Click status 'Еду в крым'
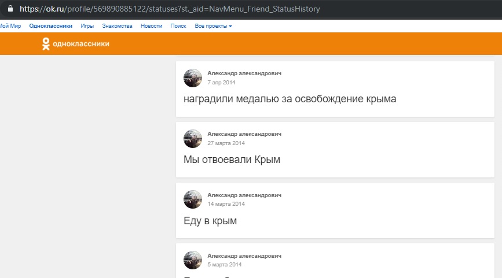Image resolution: width=502 pixels, height=278 pixels. [210, 221]
